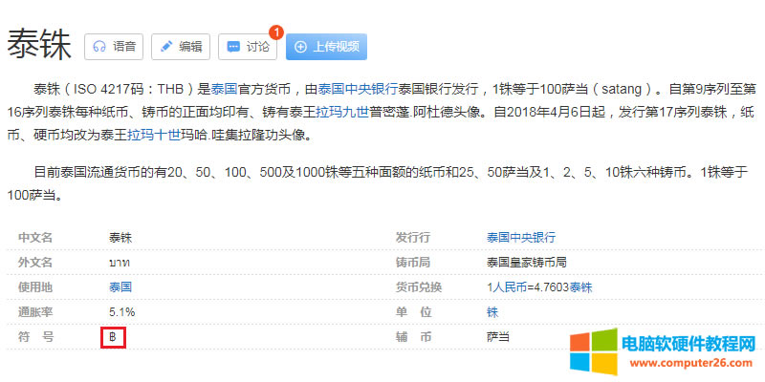Click the 泰国皇家铸币局 mint value
The height and width of the screenshot is (382, 765).
pyautogui.click(x=527, y=262)
